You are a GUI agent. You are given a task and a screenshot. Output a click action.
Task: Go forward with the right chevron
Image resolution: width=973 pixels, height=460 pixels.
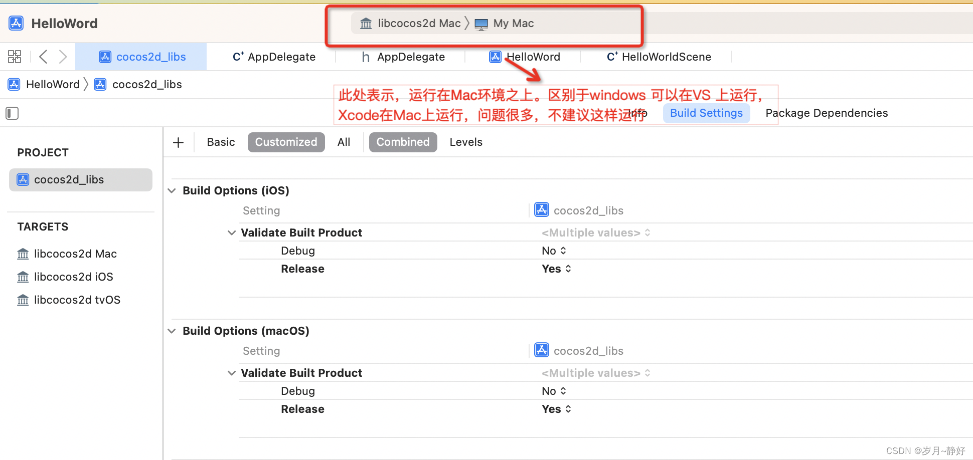tap(63, 57)
